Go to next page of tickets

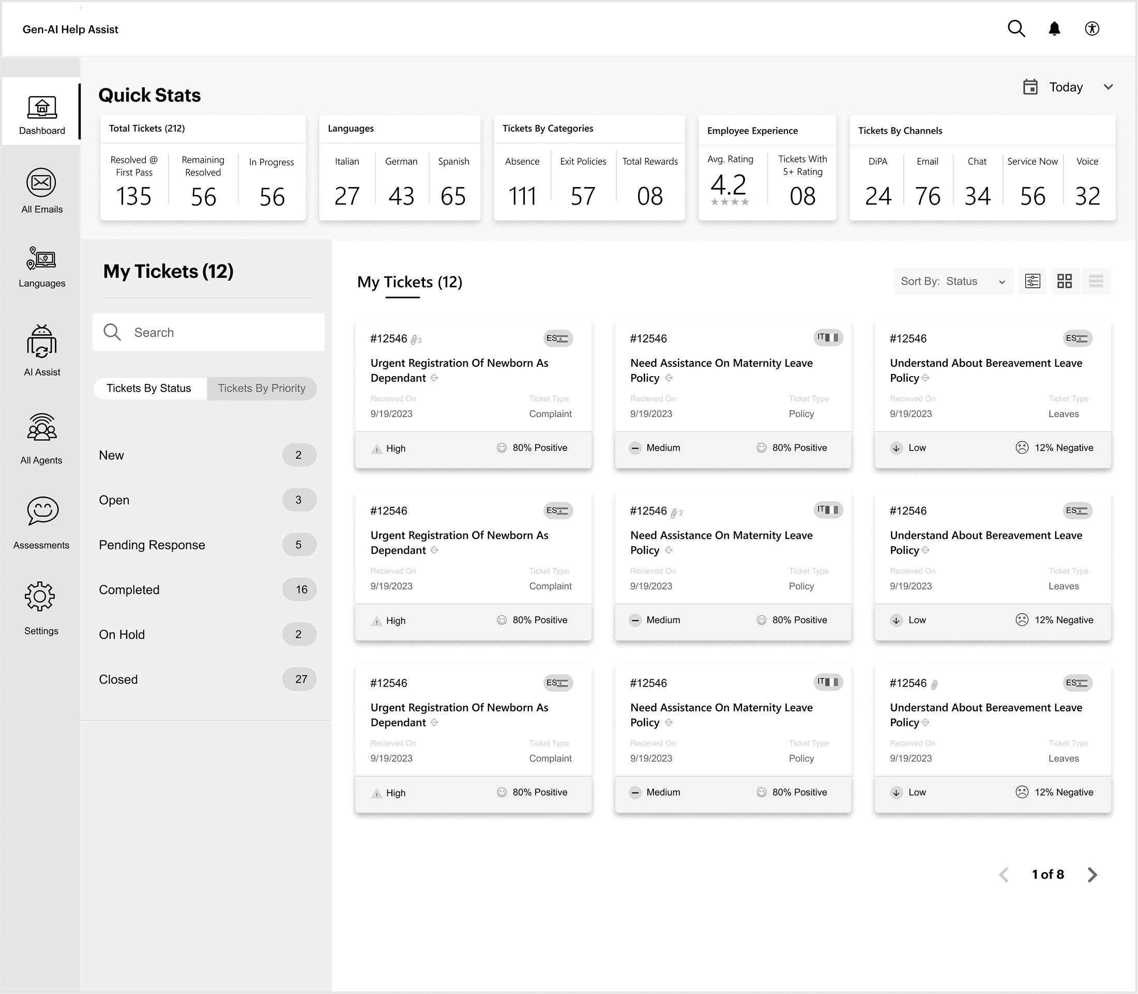click(1092, 874)
